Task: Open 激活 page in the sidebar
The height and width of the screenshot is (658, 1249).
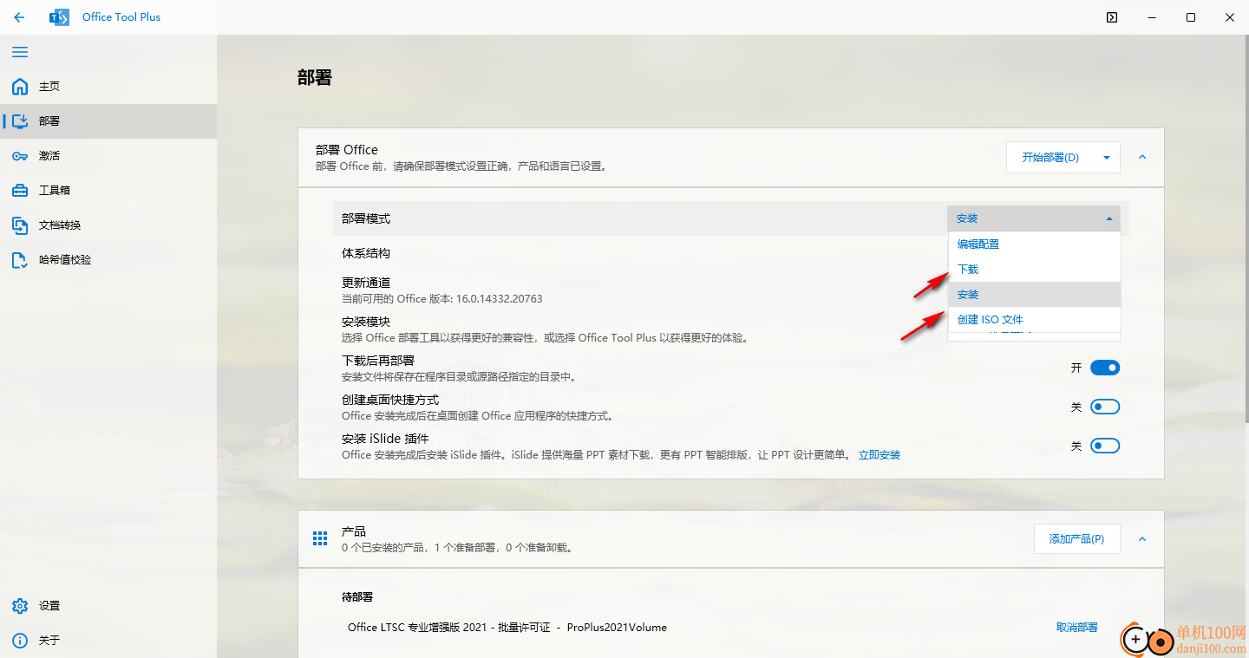Action: click(x=108, y=156)
